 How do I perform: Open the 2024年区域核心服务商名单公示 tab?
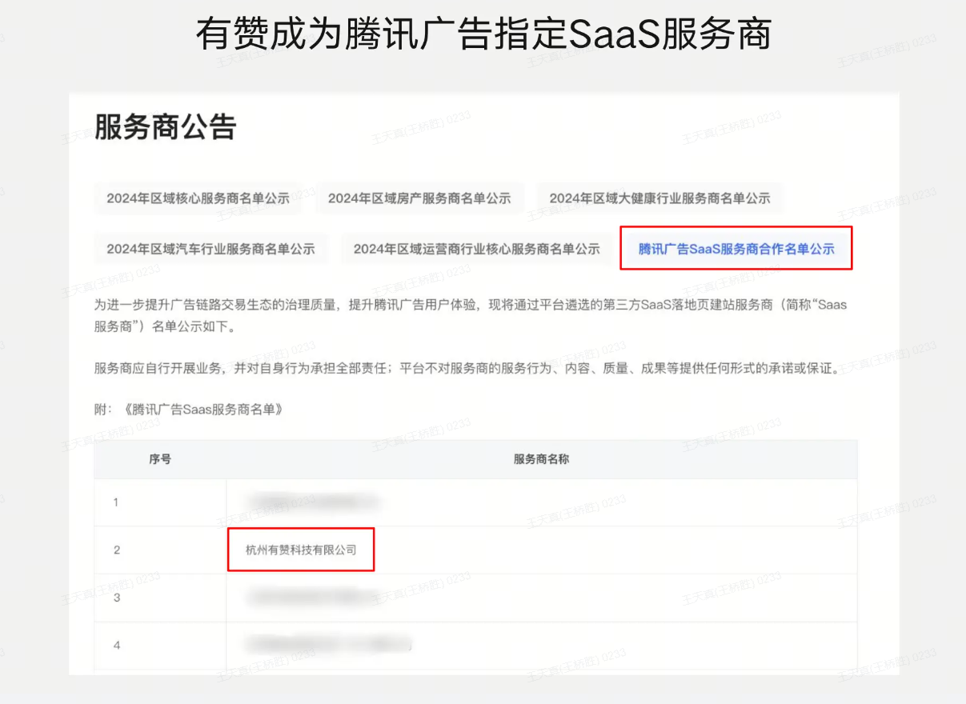198,198
